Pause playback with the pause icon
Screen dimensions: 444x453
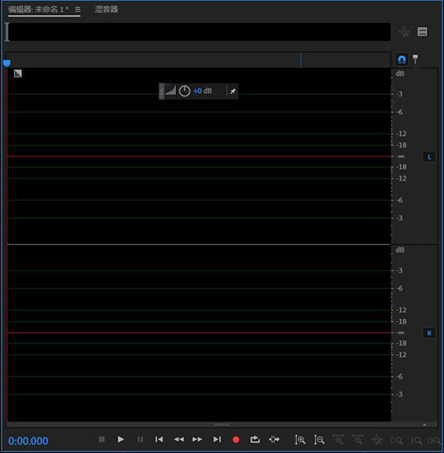(x=141, y=440)
